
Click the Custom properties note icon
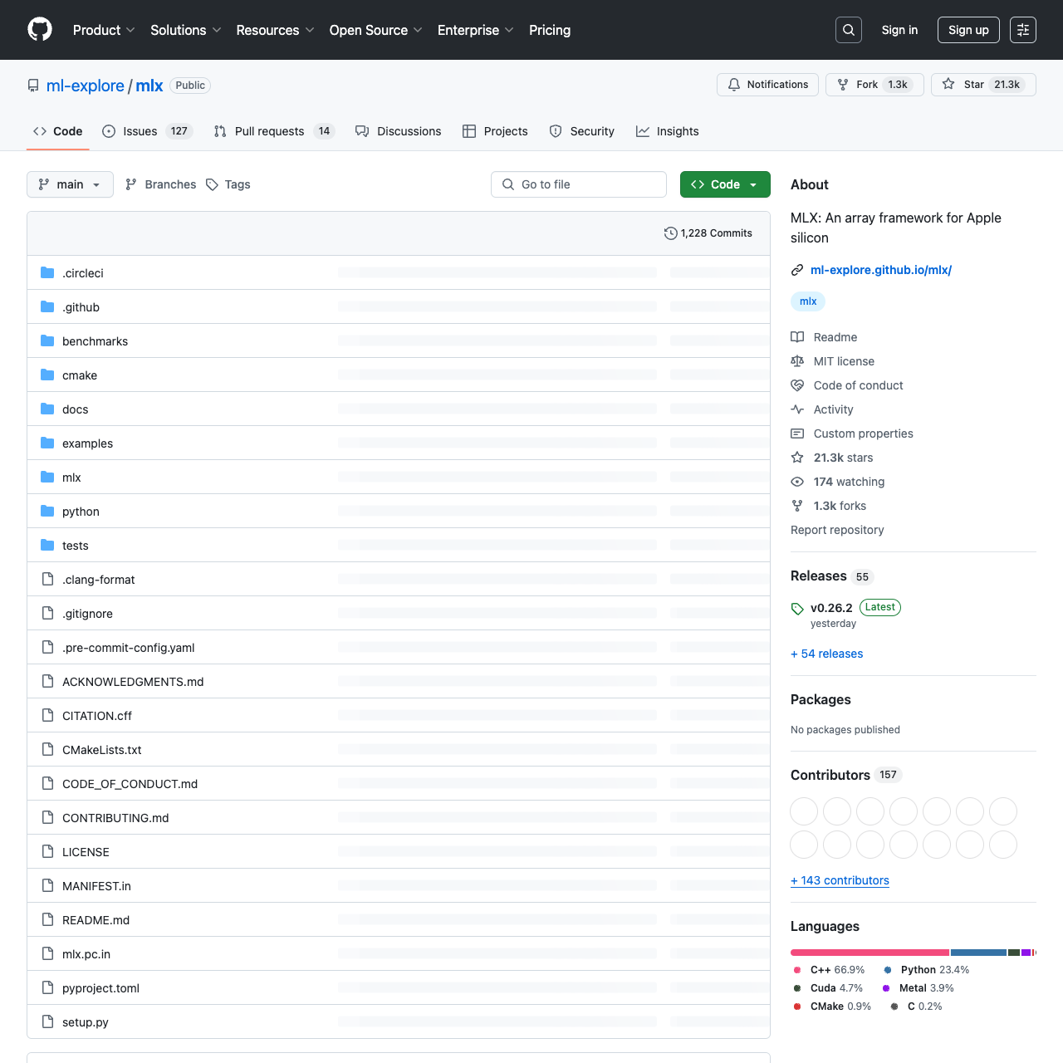point(797,434)
